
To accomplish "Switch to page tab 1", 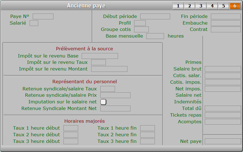I will [x=178, y=6].
